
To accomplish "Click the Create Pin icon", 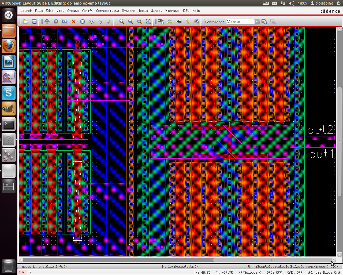I will tap(179, 21).
